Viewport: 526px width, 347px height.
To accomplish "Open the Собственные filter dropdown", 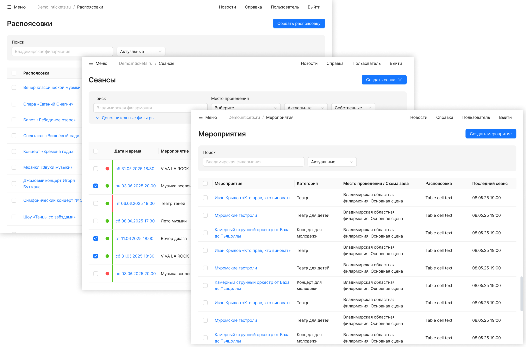I will [x=353, y=108].
